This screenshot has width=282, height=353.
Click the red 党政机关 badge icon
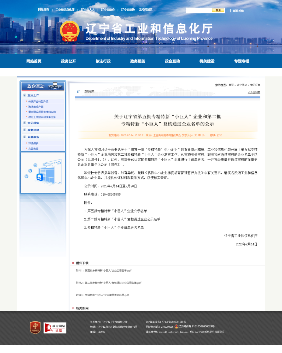tap(35, 327)
